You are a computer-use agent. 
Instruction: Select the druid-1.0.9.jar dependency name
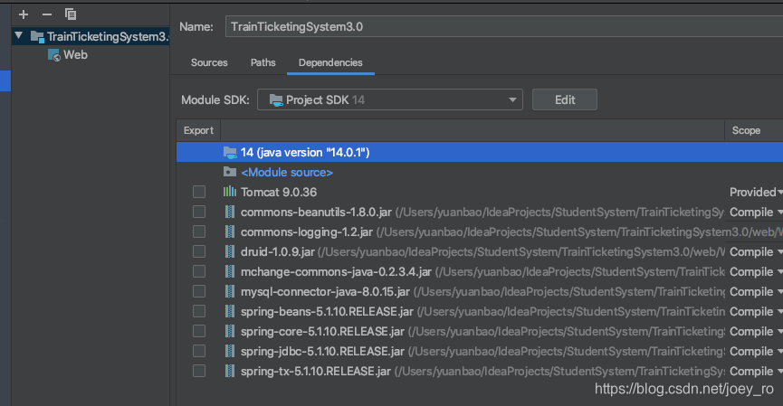(x=278, y=252)
